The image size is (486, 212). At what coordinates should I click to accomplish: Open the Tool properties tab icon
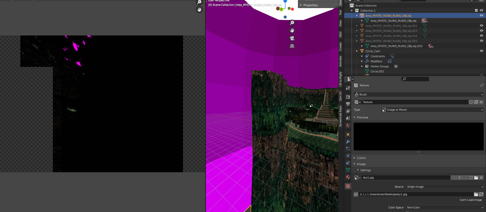348,88
